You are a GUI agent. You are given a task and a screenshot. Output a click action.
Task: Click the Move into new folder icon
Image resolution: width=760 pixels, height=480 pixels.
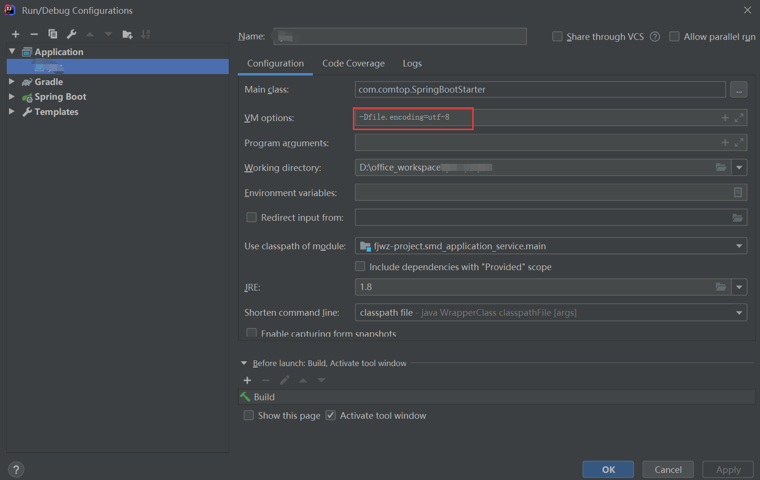(127, 34)
